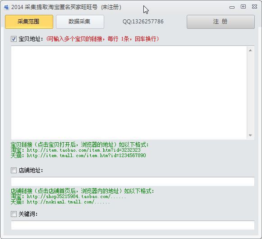Open the 数据采集 tab

(80, 22)
